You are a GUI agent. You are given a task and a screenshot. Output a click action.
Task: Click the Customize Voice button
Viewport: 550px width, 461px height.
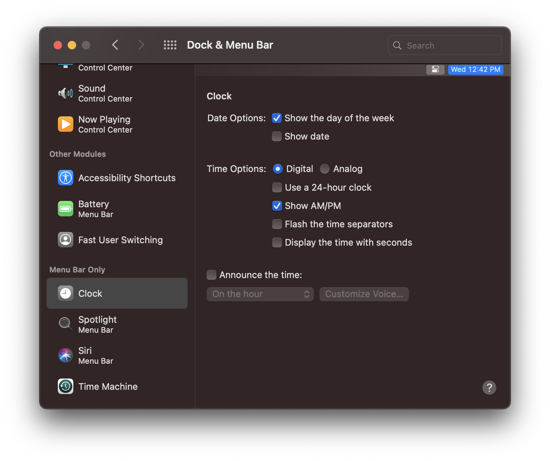(x=364, y=294)
